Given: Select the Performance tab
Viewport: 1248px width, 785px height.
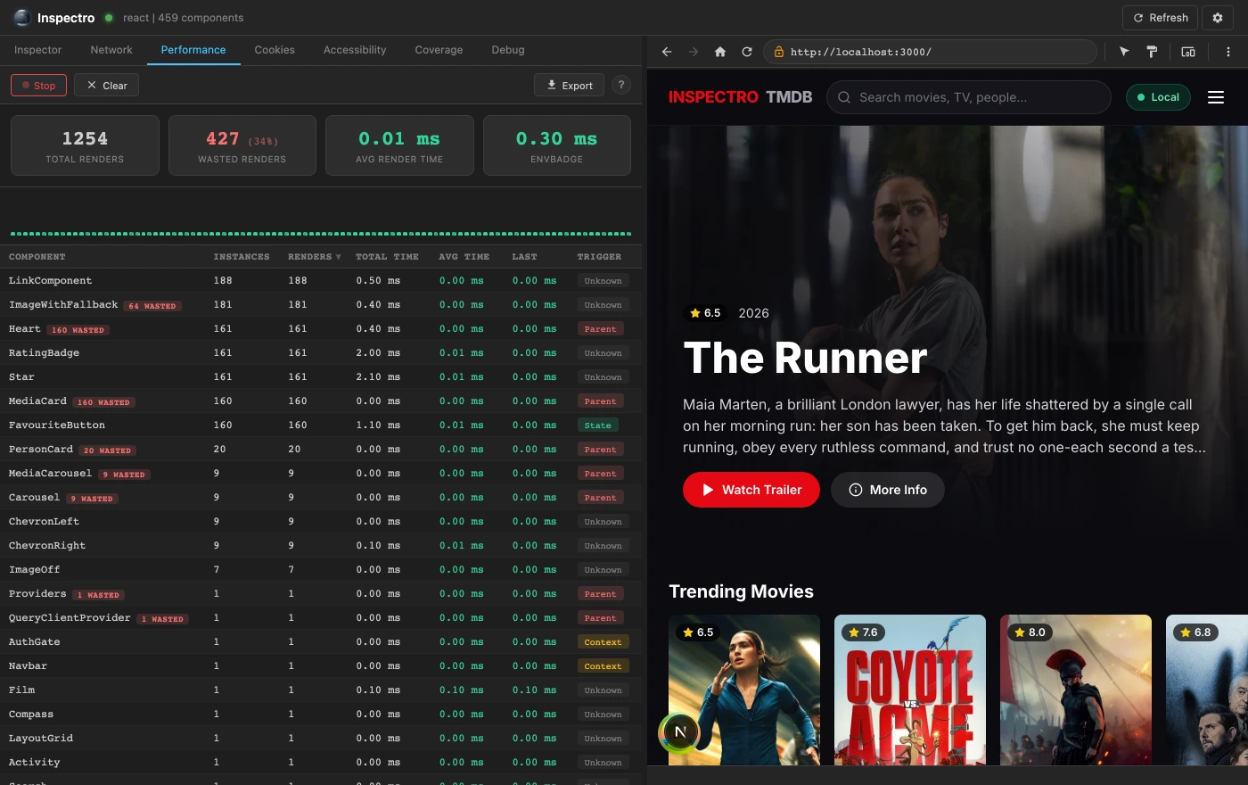Looking at the screenshot, I should tap(193, 50).
